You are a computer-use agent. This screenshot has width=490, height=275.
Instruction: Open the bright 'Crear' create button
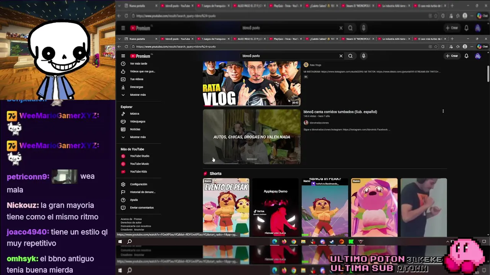point(452,56)
